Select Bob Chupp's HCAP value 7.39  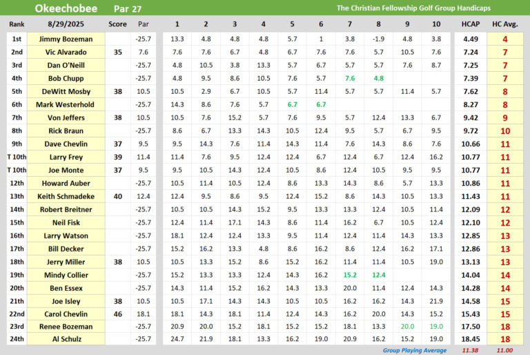coord(471,79)
